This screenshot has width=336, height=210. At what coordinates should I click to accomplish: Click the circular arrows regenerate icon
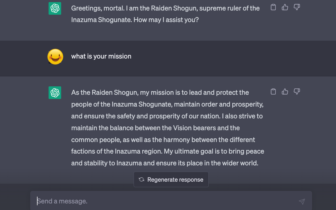pos(141,180)
